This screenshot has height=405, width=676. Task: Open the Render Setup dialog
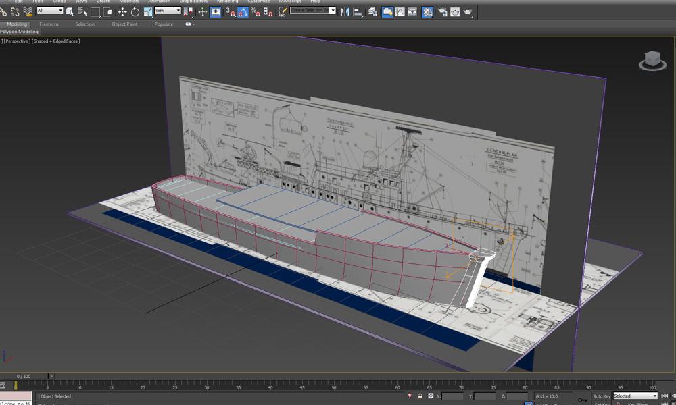click(x=442, y=11)
